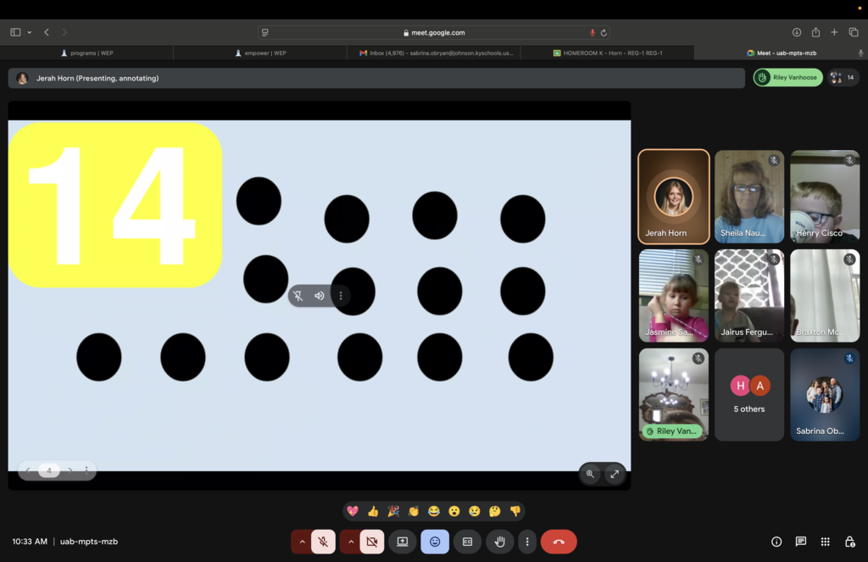Screen dimensions: 868x562
Task: Unpin the presentation using the pin icon
Action: point(298,296)
